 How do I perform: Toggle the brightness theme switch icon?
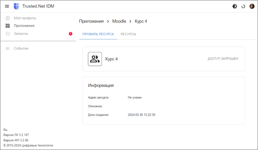[235, 6]
